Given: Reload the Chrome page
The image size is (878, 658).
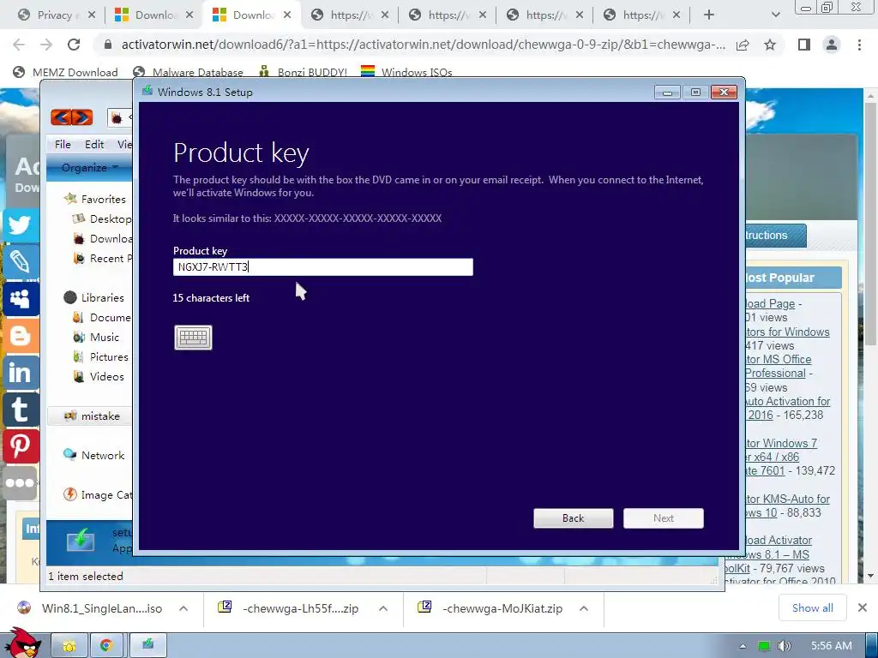Looking at the screenshot, I should point(74,45).
